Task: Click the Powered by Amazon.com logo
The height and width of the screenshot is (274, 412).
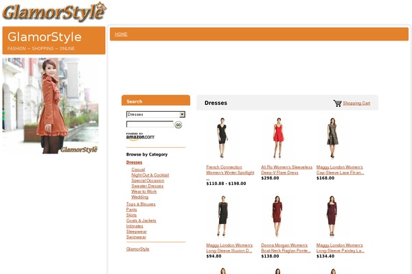Action: 140,136
